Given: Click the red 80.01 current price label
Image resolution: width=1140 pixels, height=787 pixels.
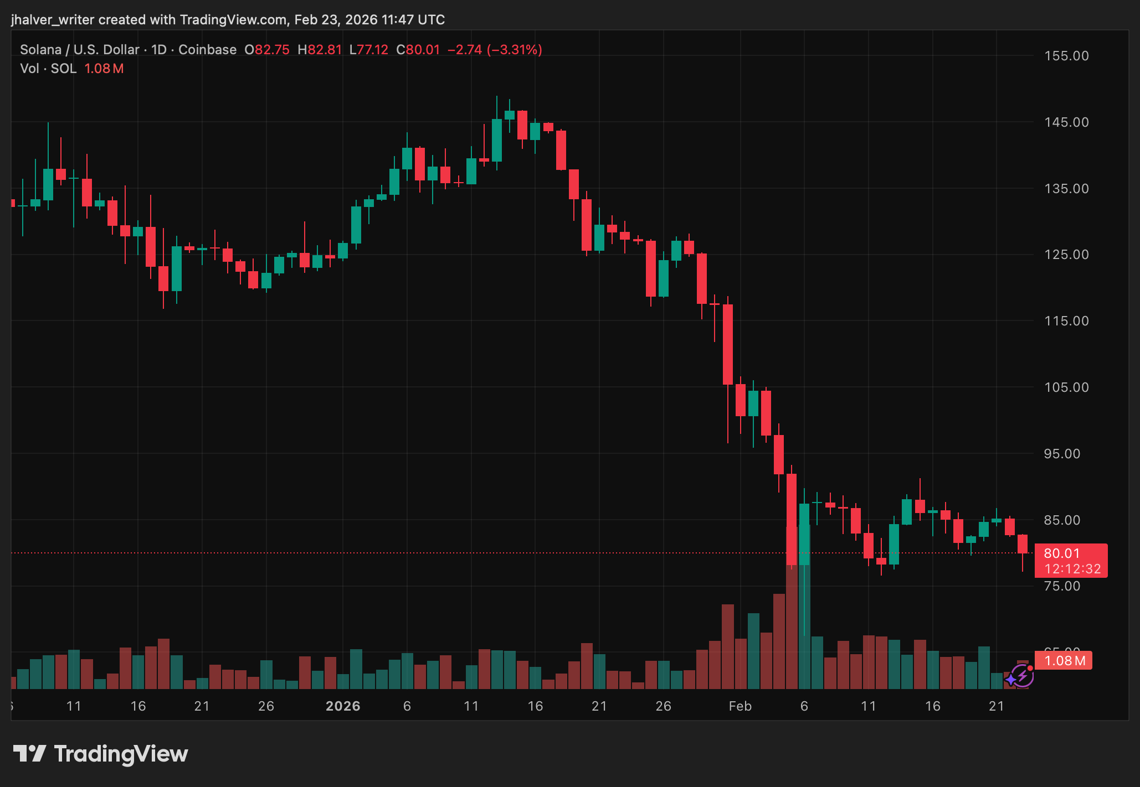Looking at the screenshot, I should [x=1062, y=553].
